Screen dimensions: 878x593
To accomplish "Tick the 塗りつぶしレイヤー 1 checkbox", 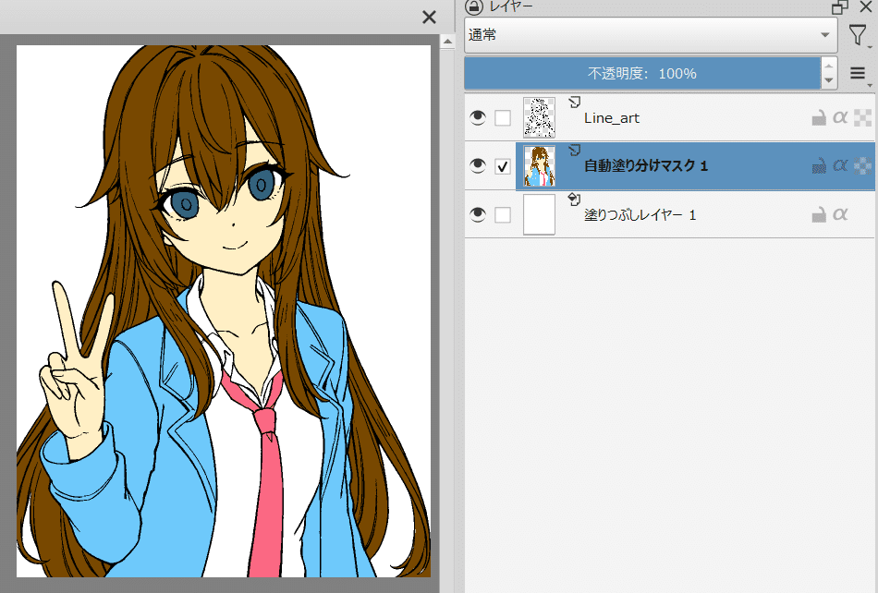I will (503, 215).
